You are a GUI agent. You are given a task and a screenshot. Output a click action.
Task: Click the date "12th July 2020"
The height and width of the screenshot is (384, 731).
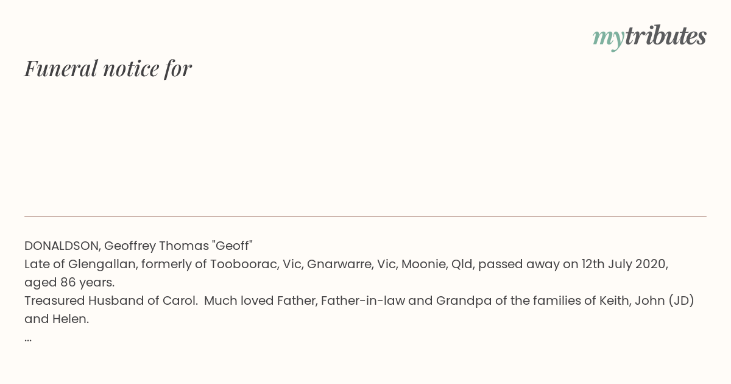point(624,264)
